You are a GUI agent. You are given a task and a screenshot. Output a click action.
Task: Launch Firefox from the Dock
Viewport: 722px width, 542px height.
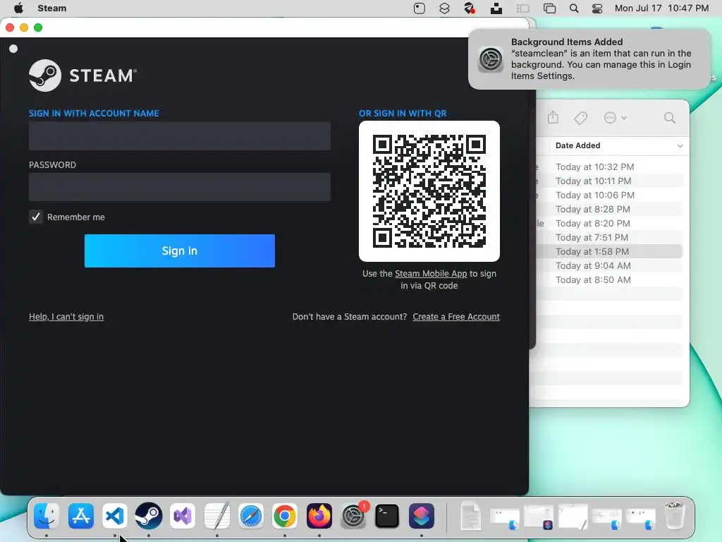coord(319,516)
